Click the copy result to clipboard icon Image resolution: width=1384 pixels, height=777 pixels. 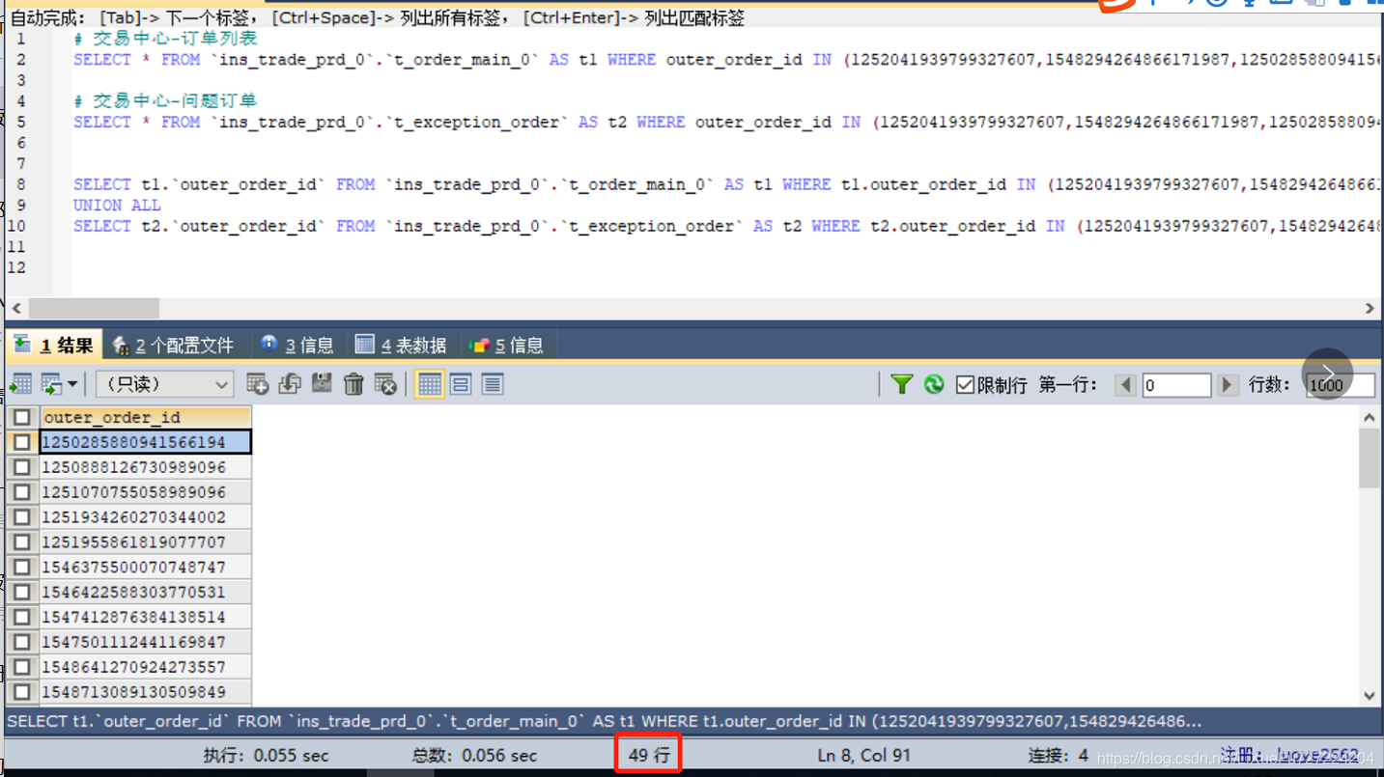point(51,384)
